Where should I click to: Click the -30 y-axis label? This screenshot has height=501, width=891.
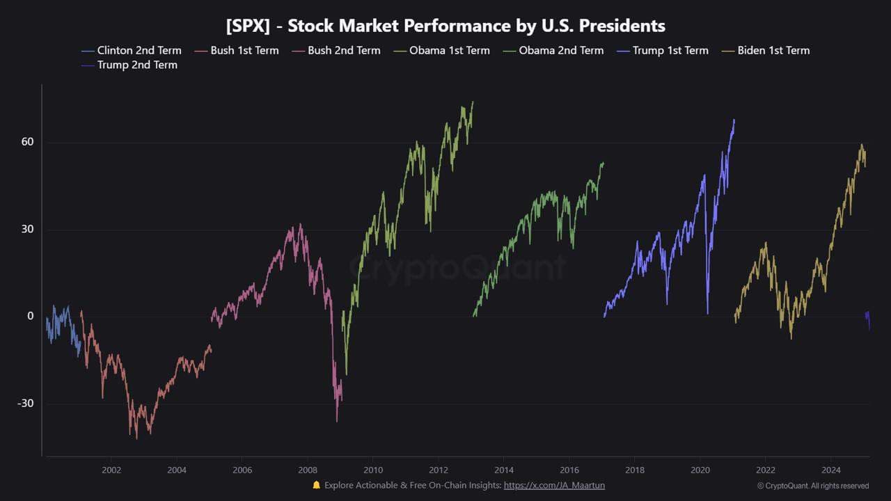click(25, 404)
